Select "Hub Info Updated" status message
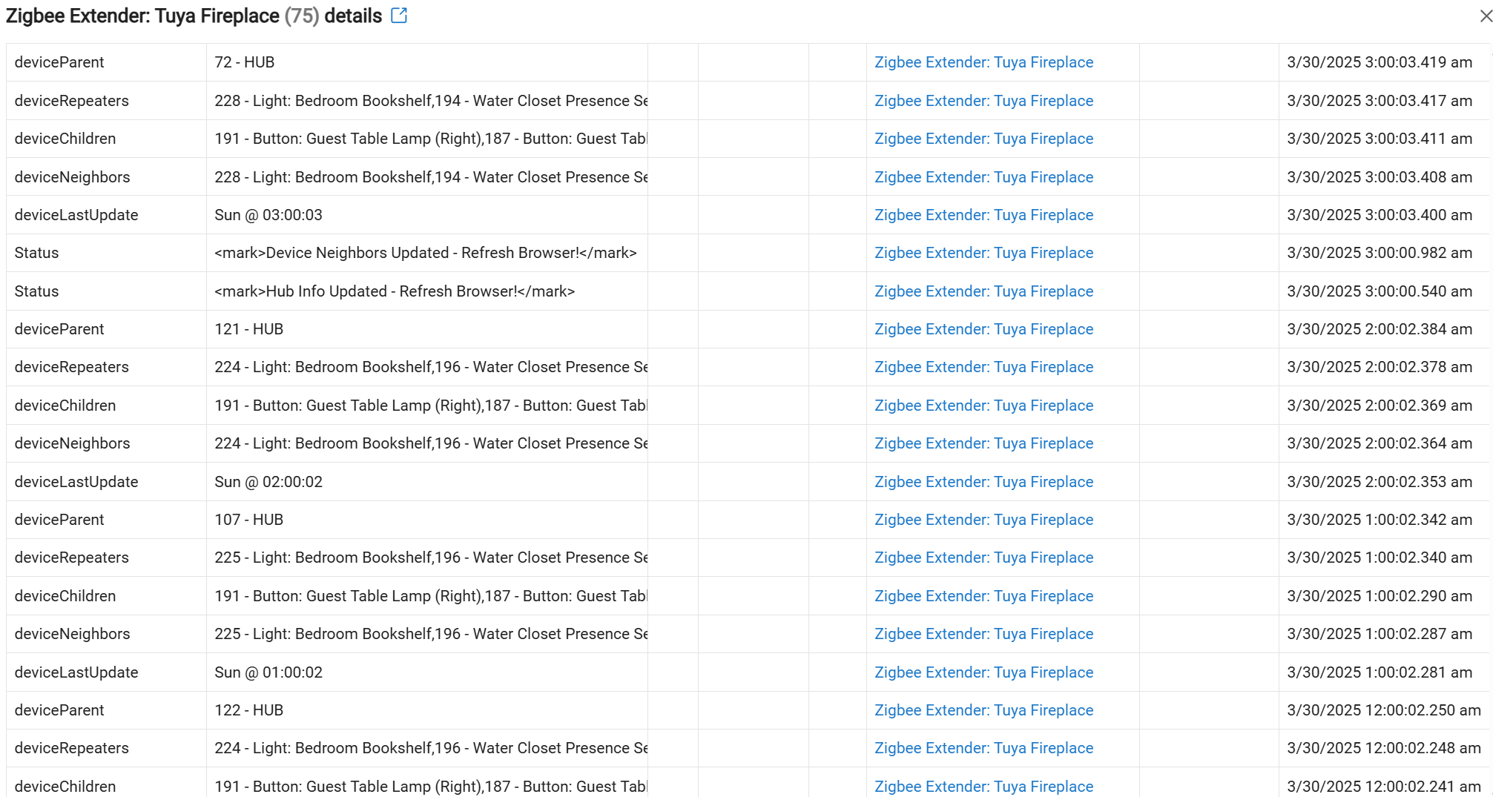The height and width of the screenshot is (797, 1493). click(395, 291)
